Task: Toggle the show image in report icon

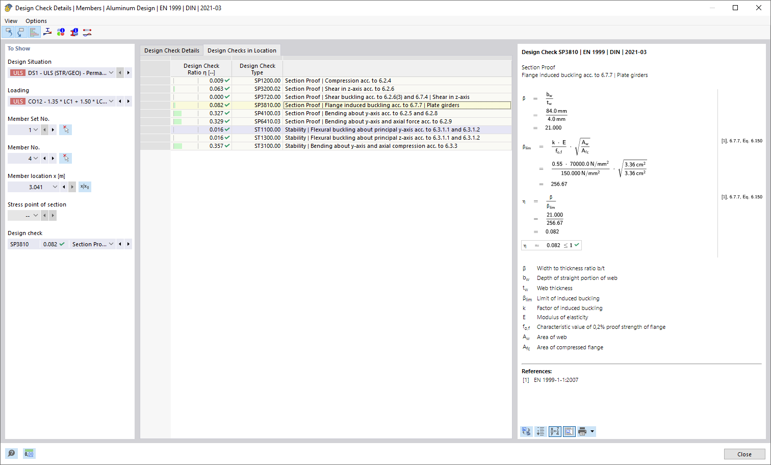Action: click(x=569, y=431)
